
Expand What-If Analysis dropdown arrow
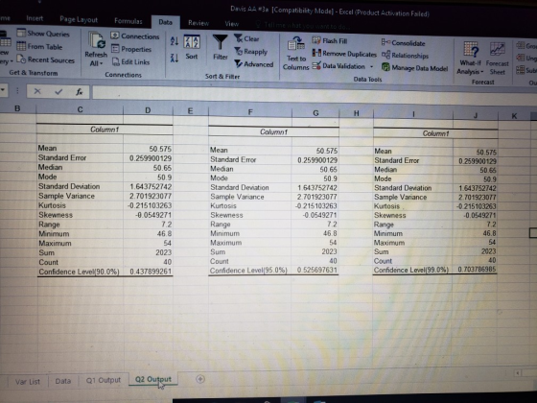[481, 72]
